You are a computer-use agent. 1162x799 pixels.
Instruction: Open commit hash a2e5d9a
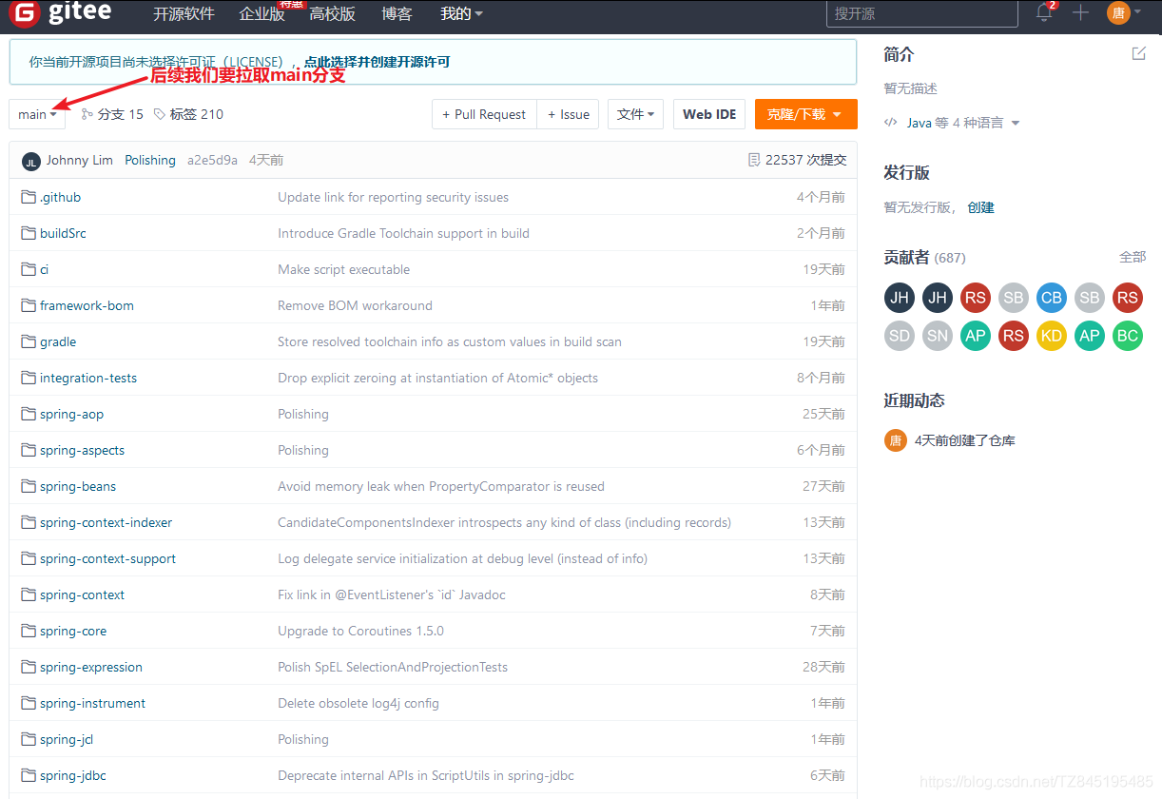[x=212, y=160]
